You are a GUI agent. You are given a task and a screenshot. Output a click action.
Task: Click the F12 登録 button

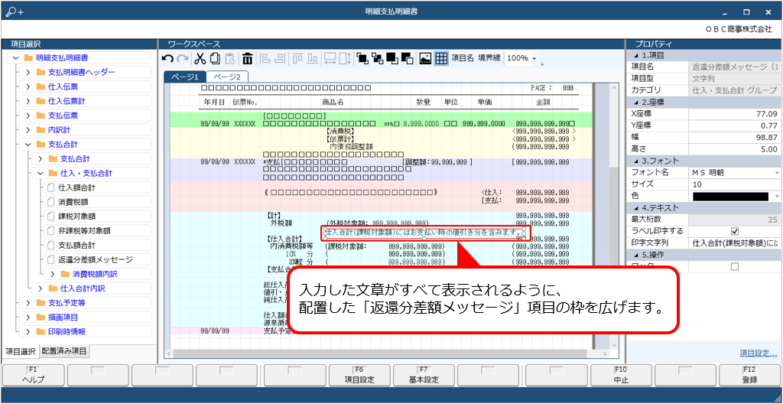tap(750, 375)
